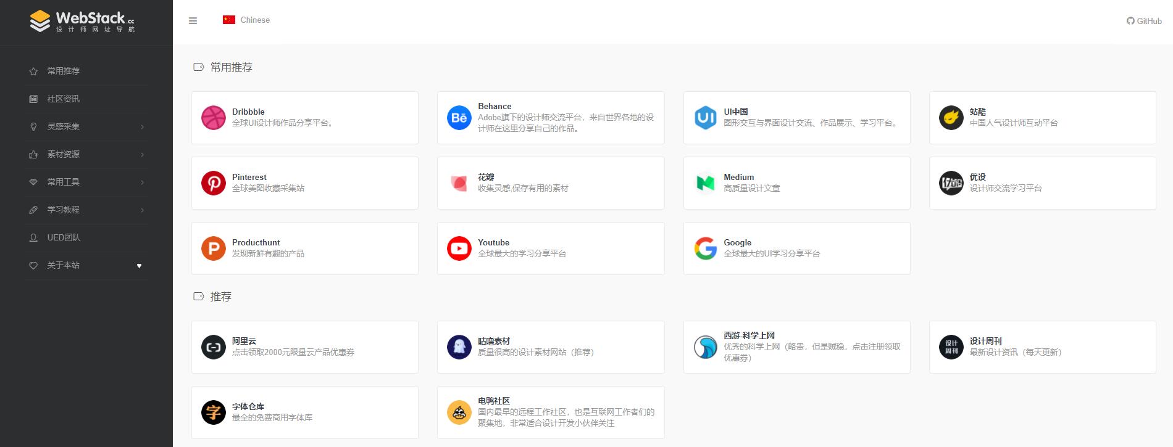Click the Dribbble pink basketball icon
The image size is (1173, 447).
(213, 118)
